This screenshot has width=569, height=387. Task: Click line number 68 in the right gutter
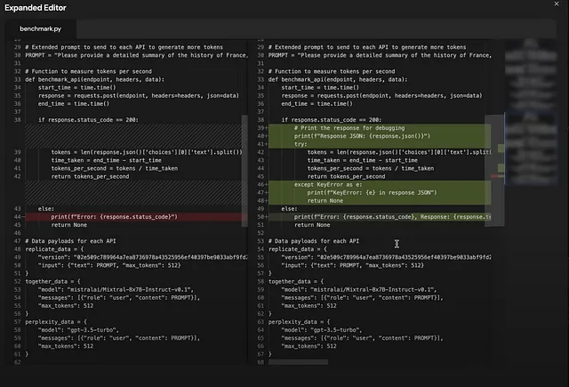pos(260,362)
